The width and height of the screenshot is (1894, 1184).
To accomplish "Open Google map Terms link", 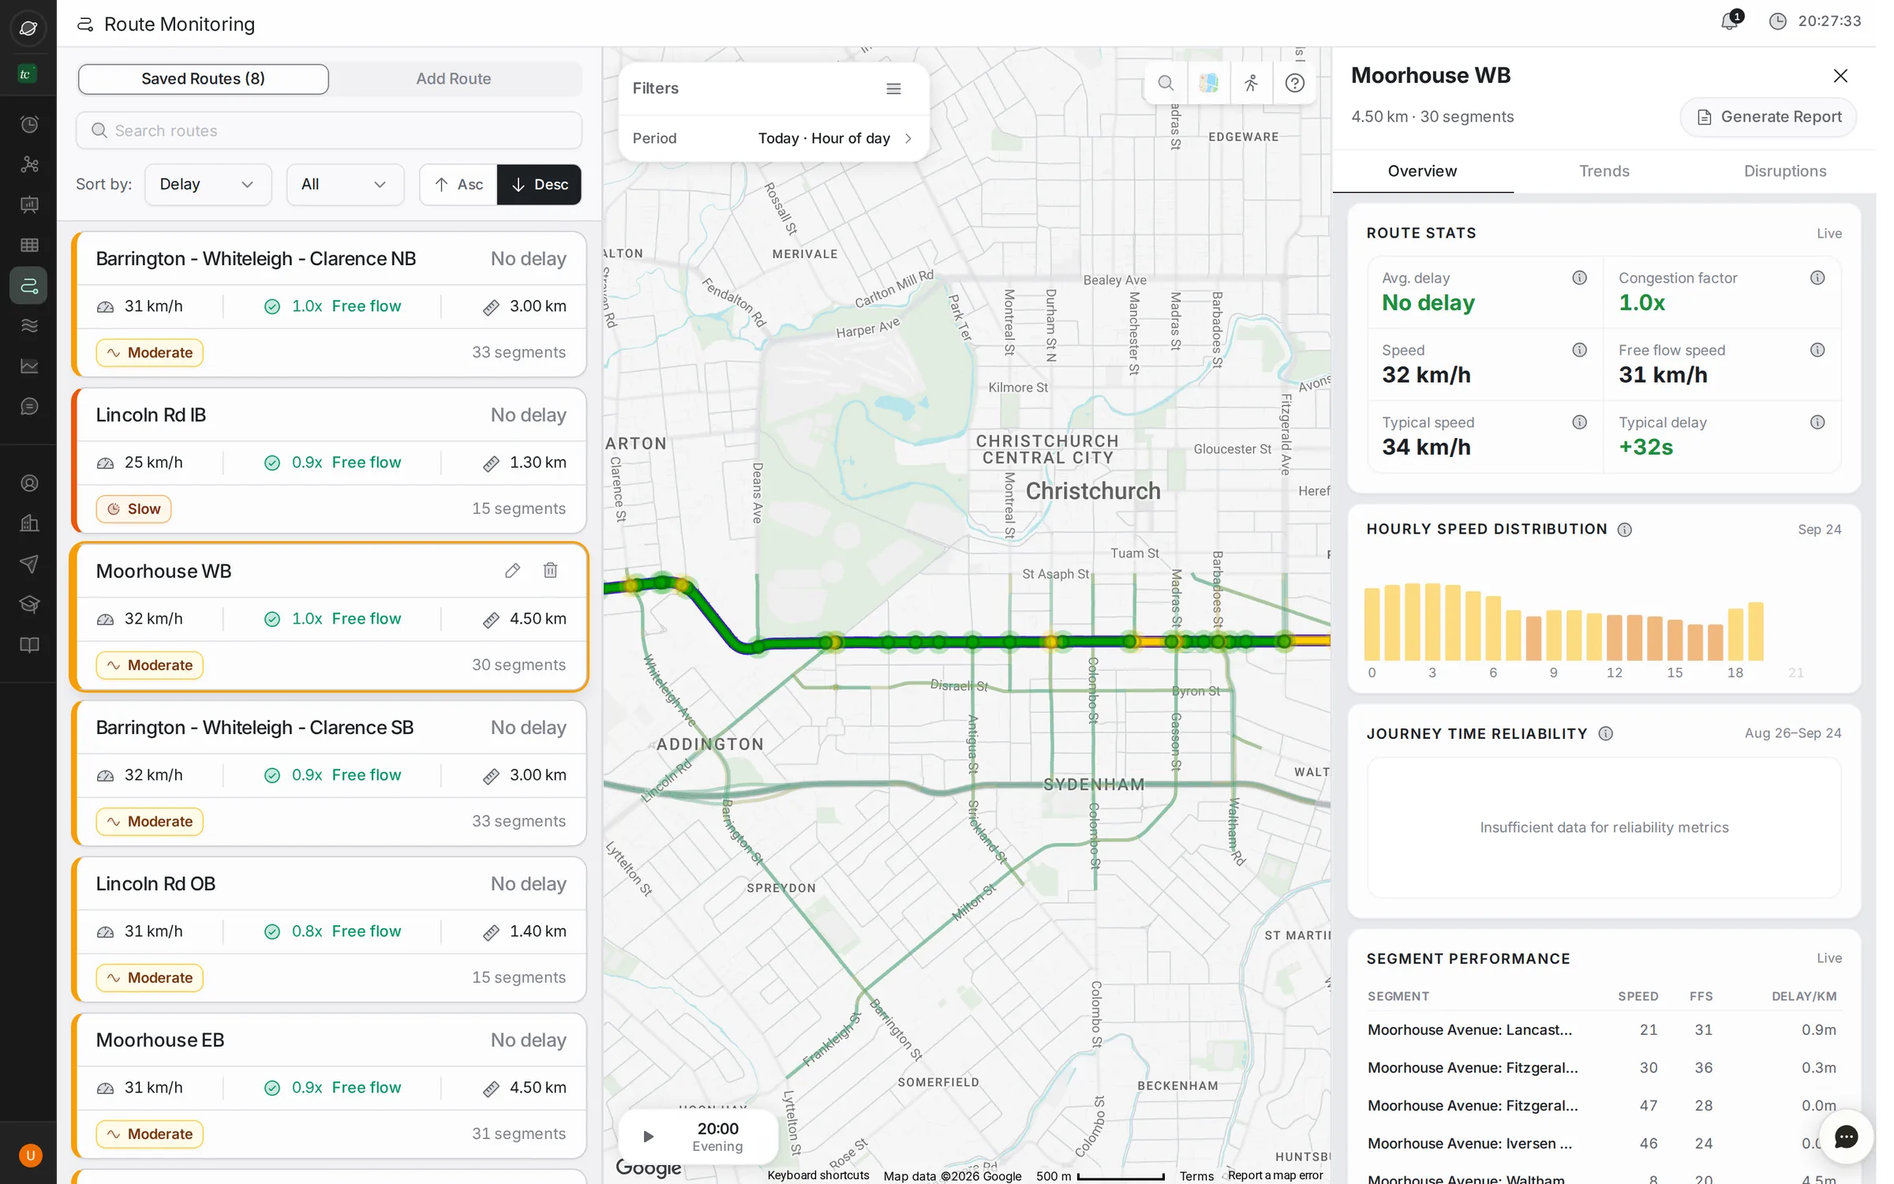I will (x=1196, y=1175).
